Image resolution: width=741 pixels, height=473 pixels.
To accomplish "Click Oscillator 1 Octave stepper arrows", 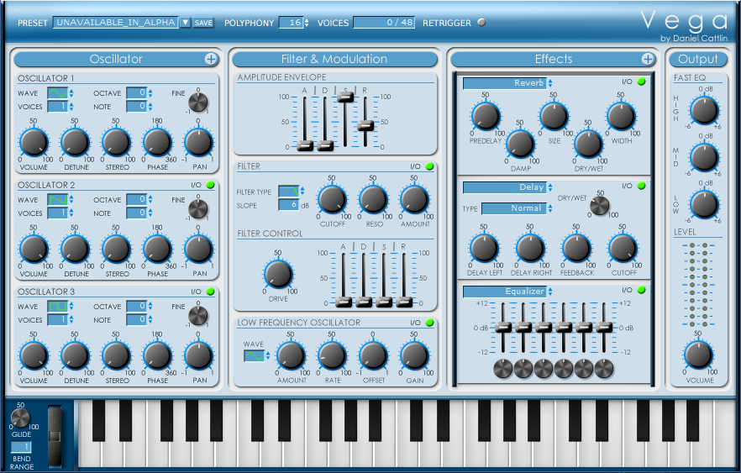I will 150,93.
